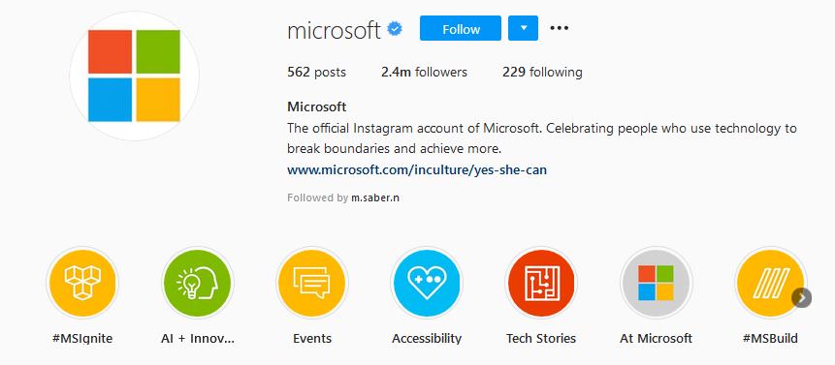The width and height of the screenshot is (835, 365).
Task: Click the 562 posts count
Action: [x=316, y=72]
